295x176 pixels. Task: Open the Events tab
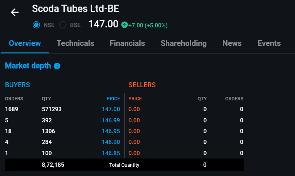tap(269, 43)
